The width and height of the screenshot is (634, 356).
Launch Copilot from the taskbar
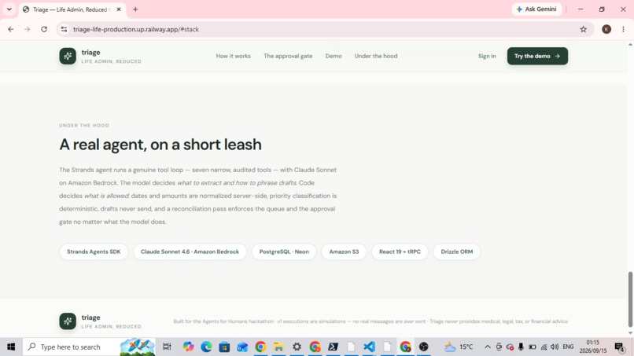tap(188, 347)
